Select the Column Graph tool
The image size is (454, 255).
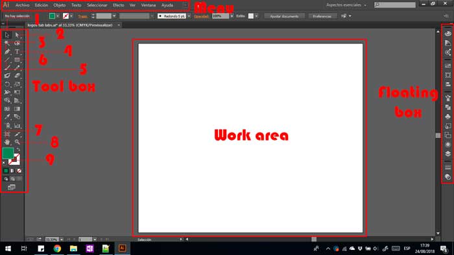(x=18, y=126)
